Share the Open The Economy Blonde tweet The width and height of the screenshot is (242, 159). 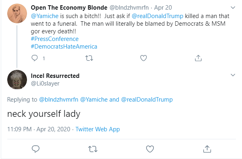coord(199,58)
